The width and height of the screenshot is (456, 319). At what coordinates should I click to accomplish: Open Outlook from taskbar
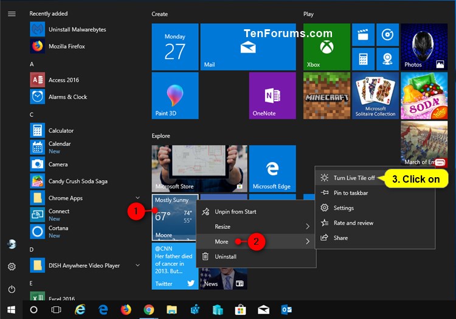286,310
